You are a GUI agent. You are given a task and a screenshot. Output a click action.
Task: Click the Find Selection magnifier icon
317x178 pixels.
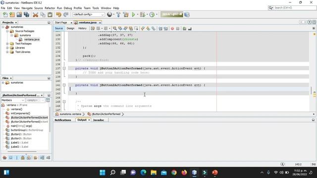pos(114,29)
